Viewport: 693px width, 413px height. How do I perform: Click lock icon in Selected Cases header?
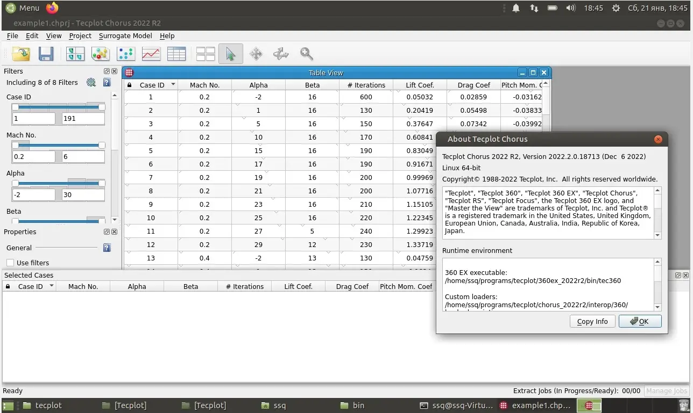click(x=8, y=286)
